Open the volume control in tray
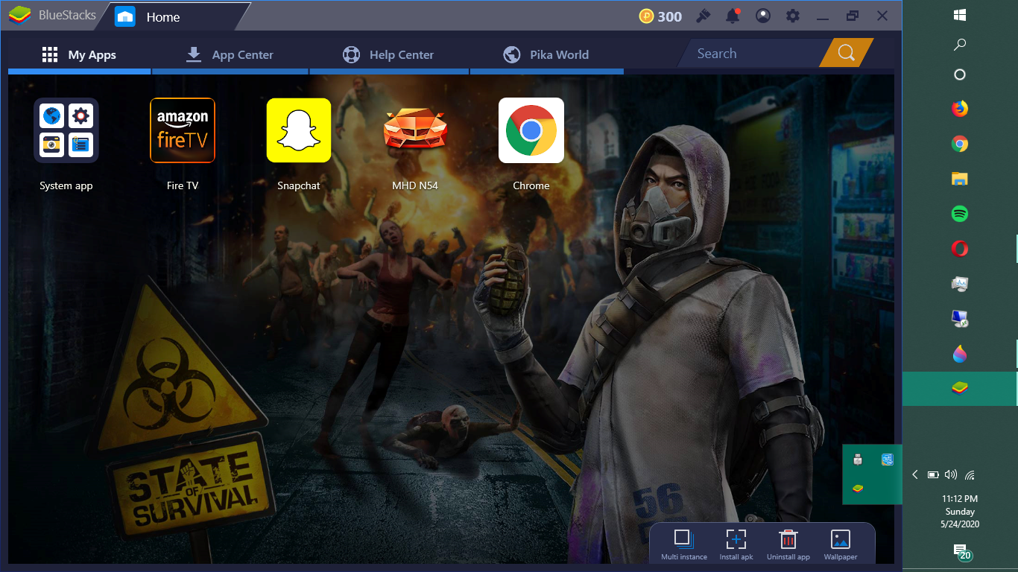 (951, 474)
